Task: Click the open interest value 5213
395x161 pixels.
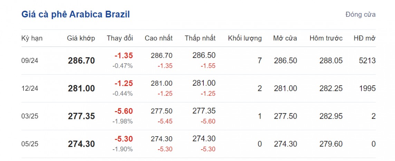Action: coord(367,61)
